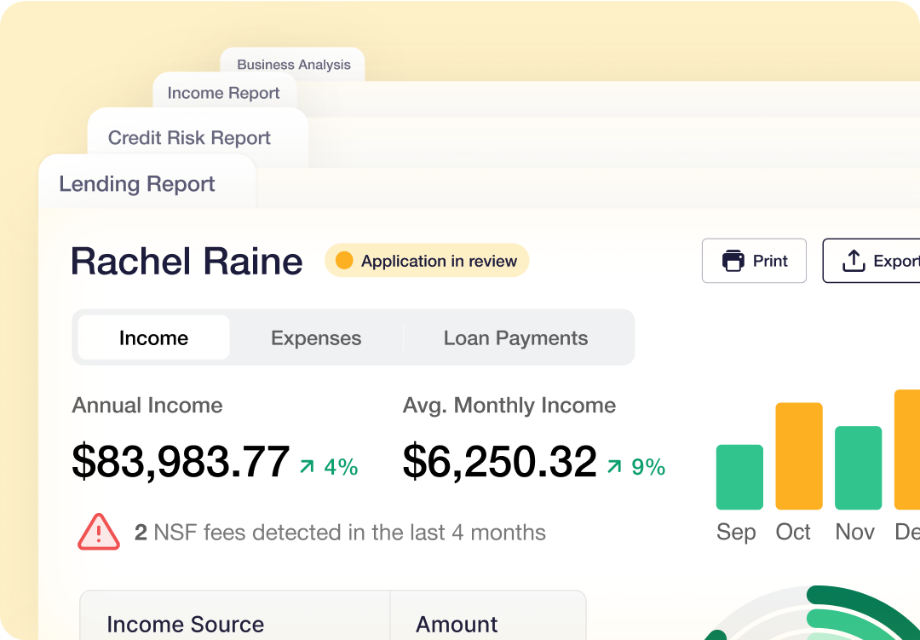Open the Loan Payments segment
920x640 pixels.
pyautogui.click(x=515, y=337)
